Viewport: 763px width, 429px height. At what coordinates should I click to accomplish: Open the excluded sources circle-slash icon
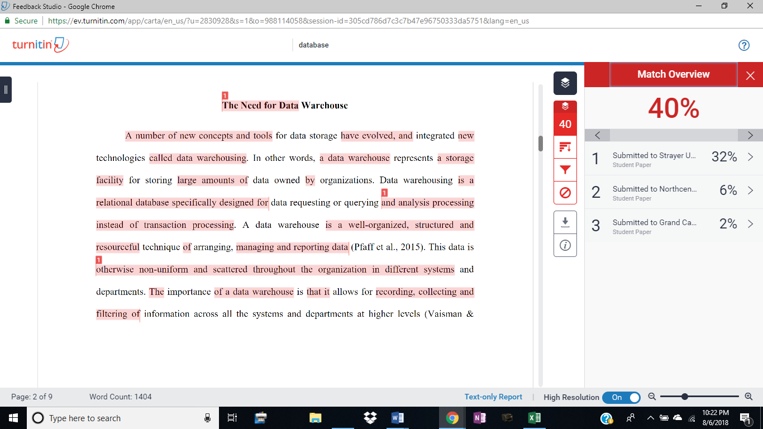point(565,193)
